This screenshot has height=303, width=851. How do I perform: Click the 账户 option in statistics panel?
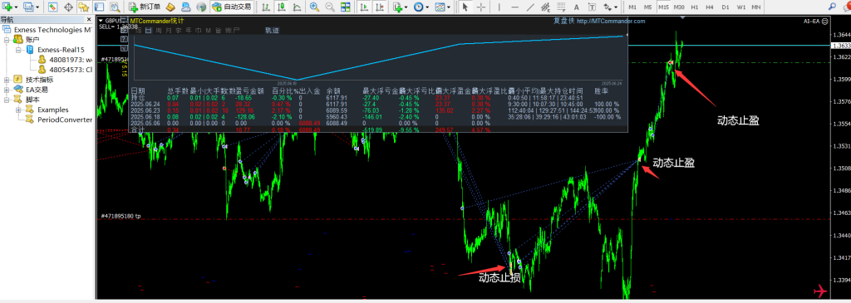[232, 31]
